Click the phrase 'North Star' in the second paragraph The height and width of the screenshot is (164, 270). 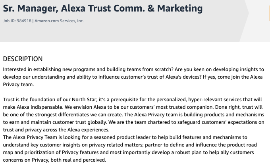84,100
